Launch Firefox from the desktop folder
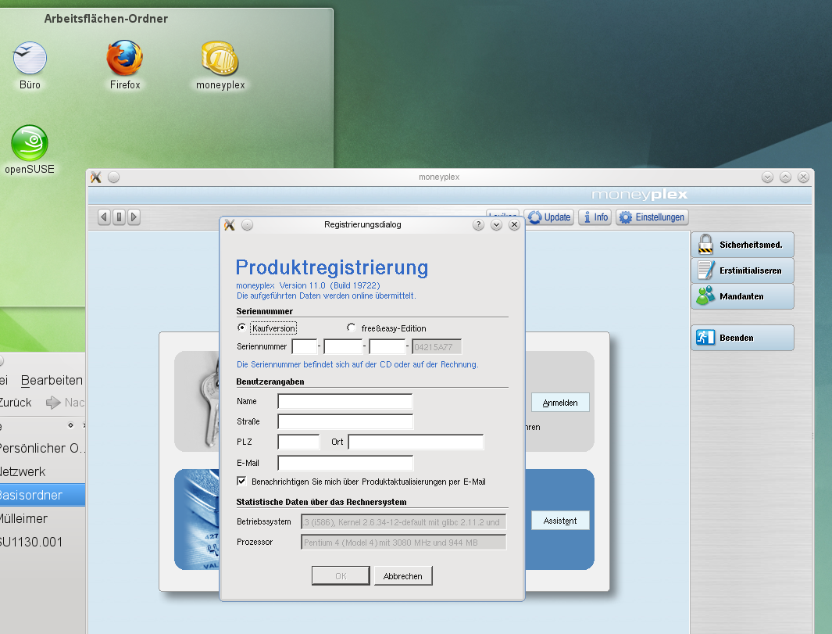This screenshot has width=832, height=634. [125, 65]
